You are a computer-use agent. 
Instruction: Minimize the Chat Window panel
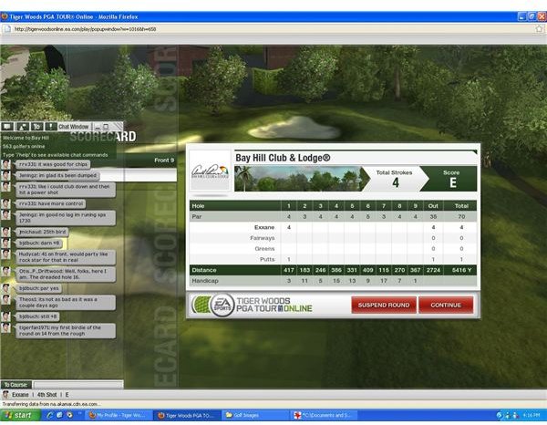98,127
